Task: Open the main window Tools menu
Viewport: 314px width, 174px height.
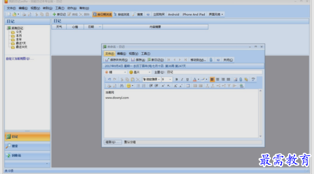Action: point(60,8)
